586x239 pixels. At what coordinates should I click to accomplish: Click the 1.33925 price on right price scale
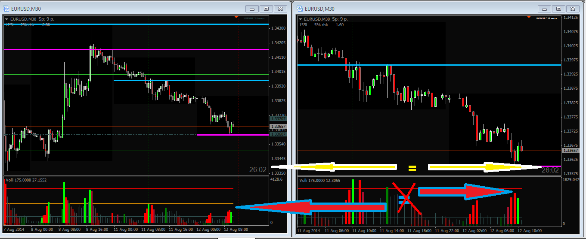tap(571, 74)
